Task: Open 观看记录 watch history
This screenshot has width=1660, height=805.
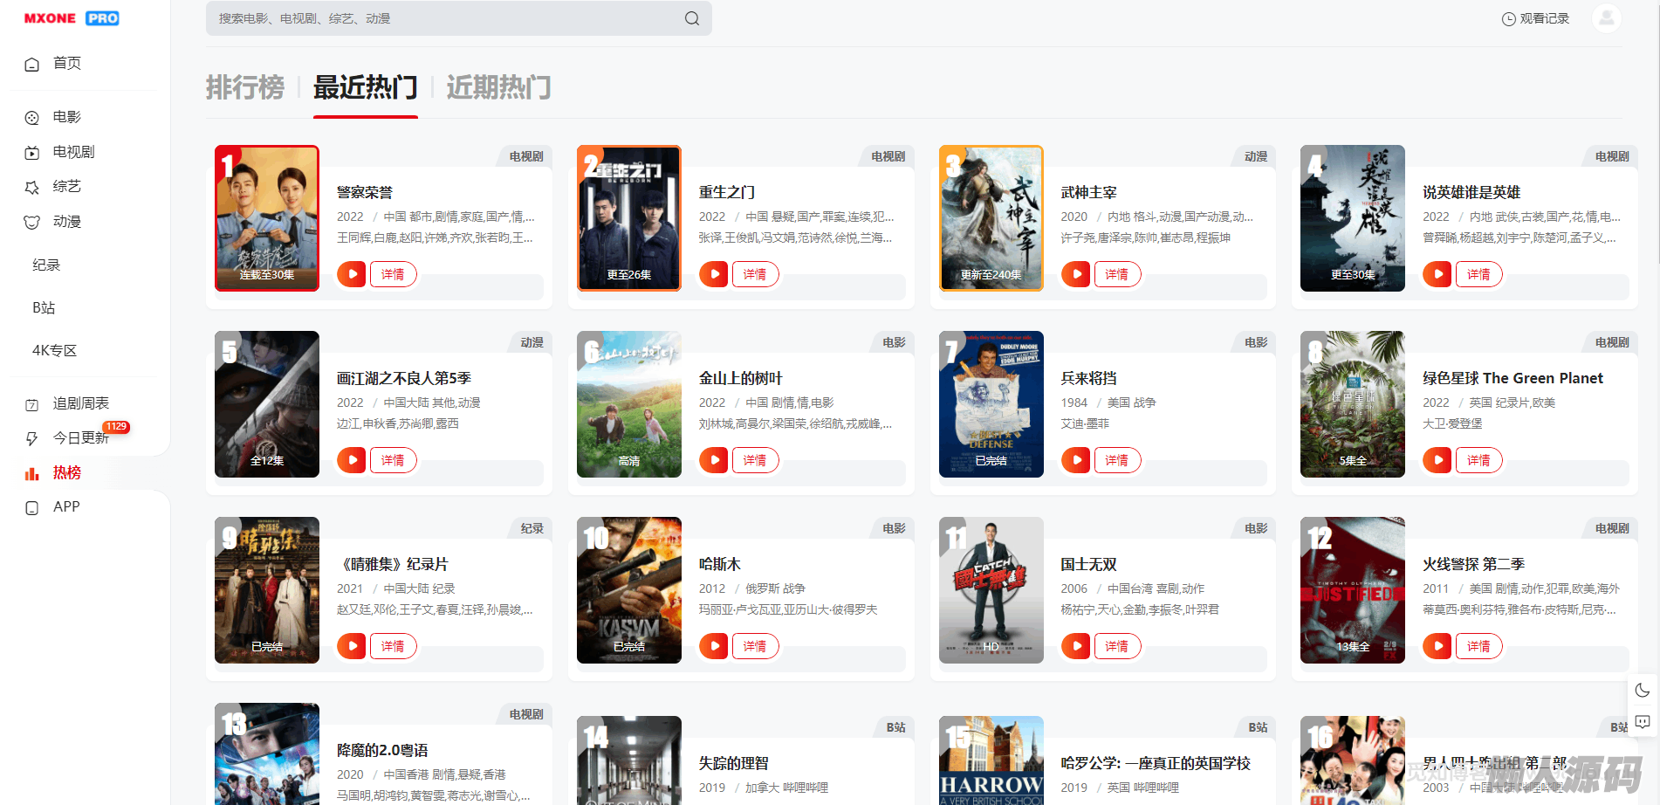Action: (x=1535, y=18)
